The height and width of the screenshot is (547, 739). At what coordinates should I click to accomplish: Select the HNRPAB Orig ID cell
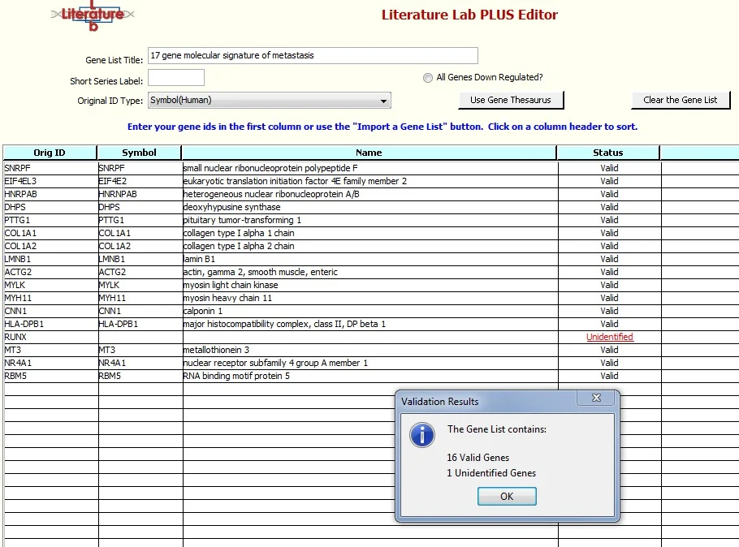coord(51,194)
